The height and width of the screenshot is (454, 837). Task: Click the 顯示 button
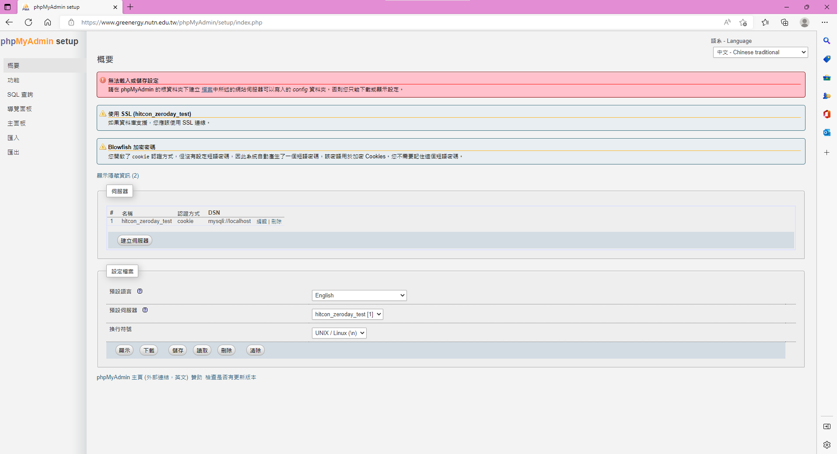pos(125,350)
